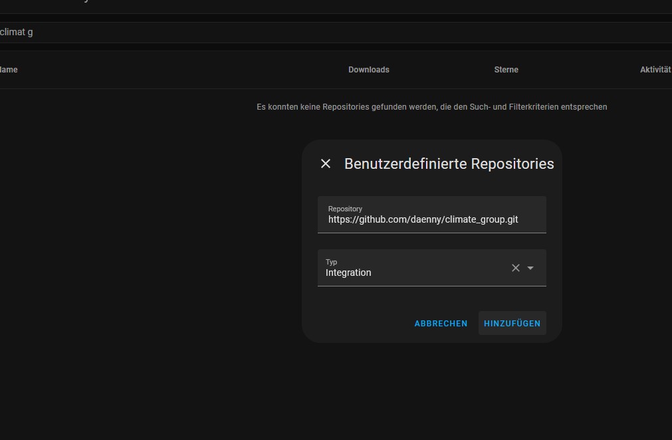
Task: Expand the Typ dropdown arrow
Action: [x=530, y=268]
